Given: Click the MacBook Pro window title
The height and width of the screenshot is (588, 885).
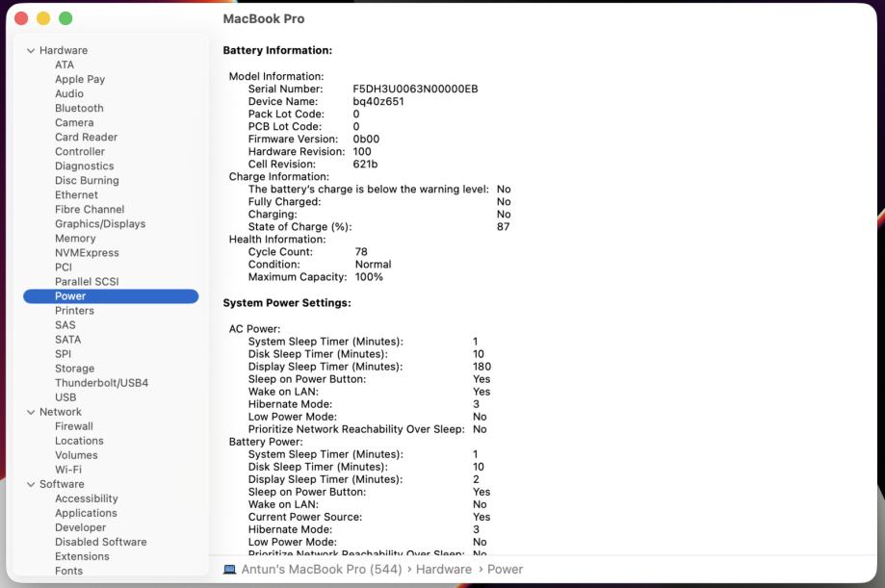Looking at the screenshot, I should (x=264, y=19).
